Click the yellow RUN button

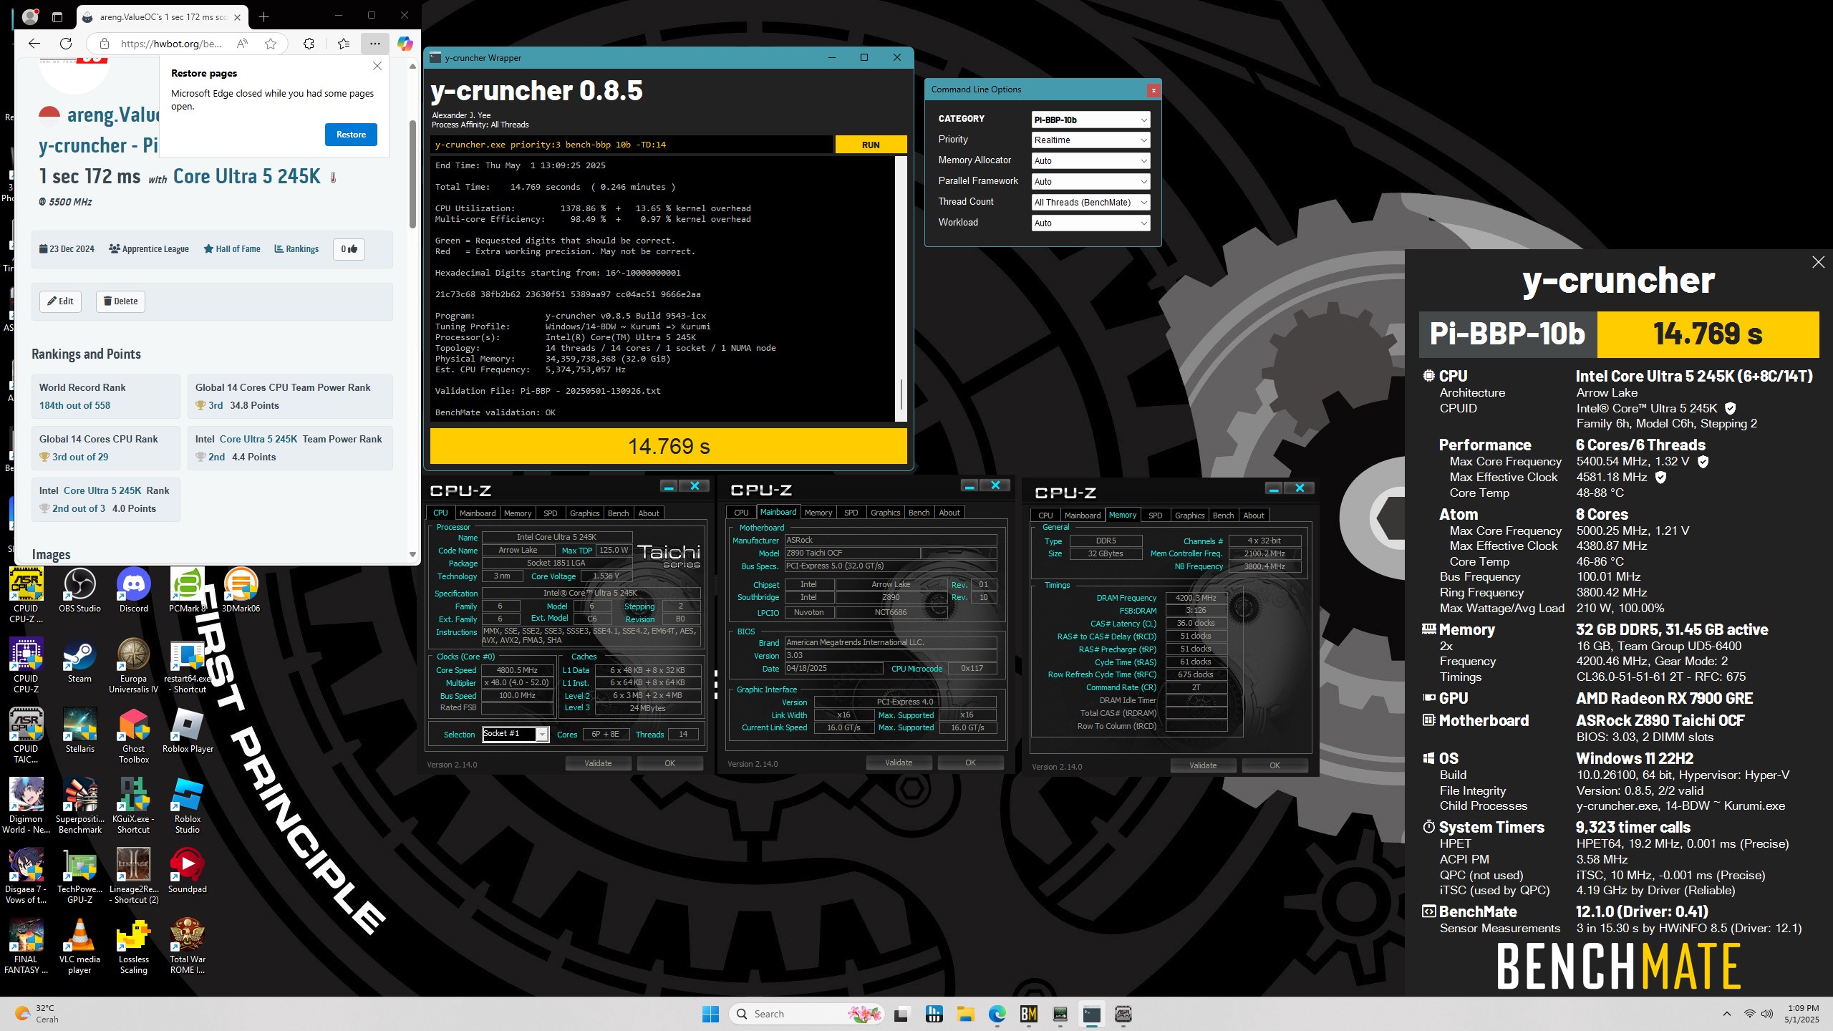click(x=871, y=145)
